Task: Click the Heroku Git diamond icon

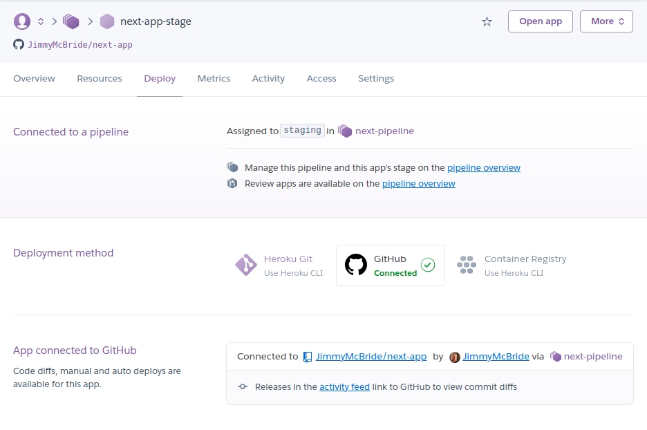Action: pyautogui.click(x=245, y=265)
